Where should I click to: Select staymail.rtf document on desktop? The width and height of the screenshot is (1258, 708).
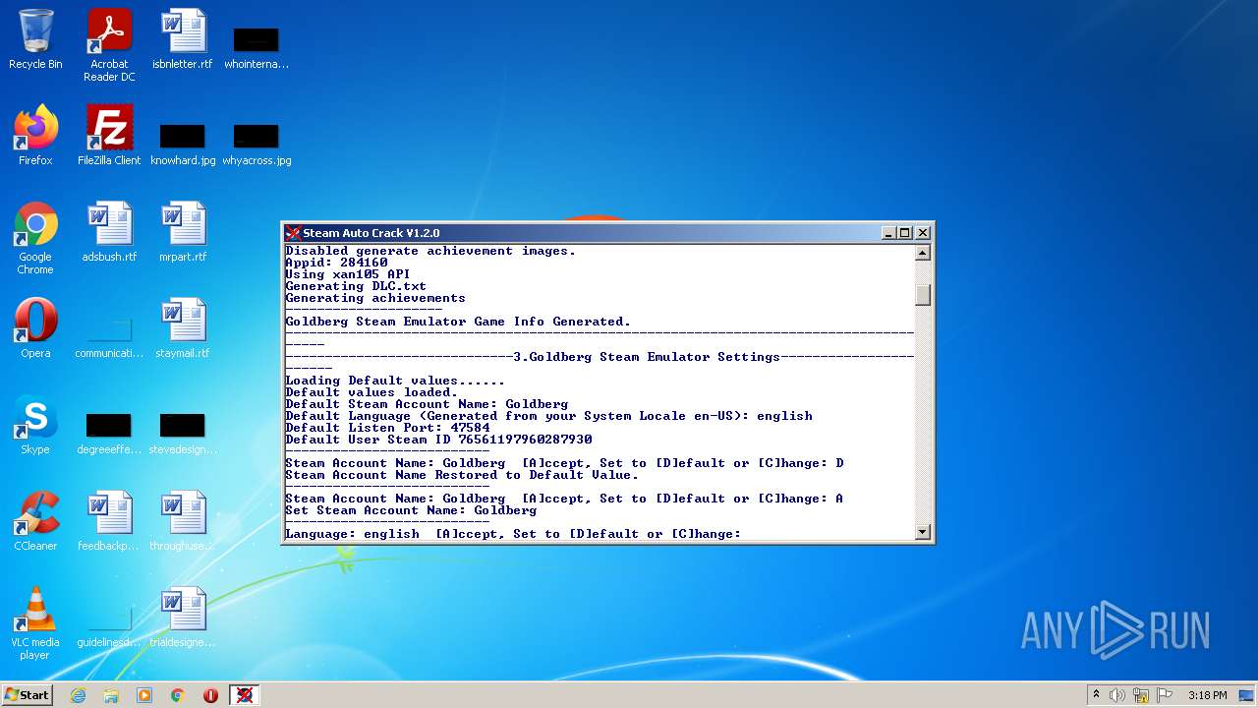pyautogui.click(x=183, y=327)
